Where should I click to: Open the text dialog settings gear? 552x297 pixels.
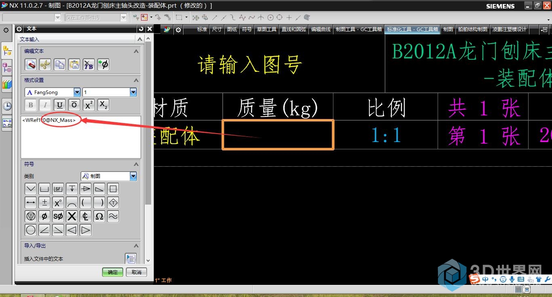(19, 29)
